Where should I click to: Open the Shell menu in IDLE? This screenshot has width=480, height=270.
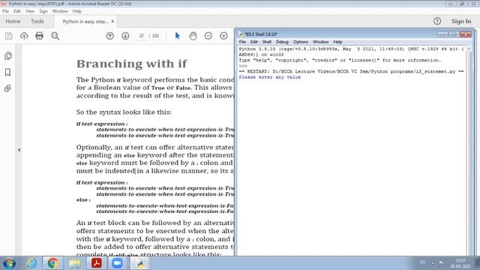(x=267, y=42)
